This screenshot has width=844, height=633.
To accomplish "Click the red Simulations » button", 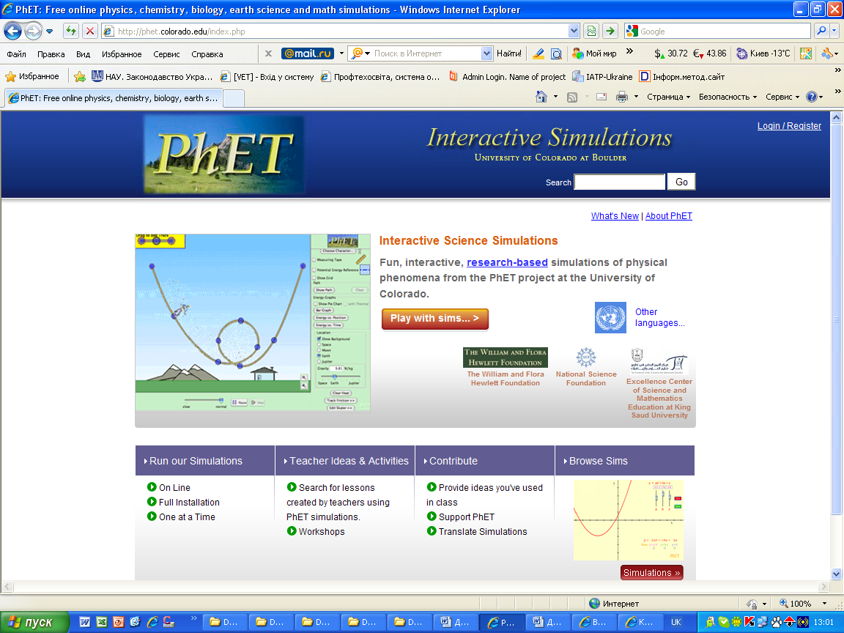I will pos(652,572).
